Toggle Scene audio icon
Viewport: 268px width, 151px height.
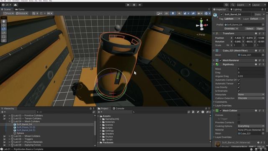(x=179, y=13)
